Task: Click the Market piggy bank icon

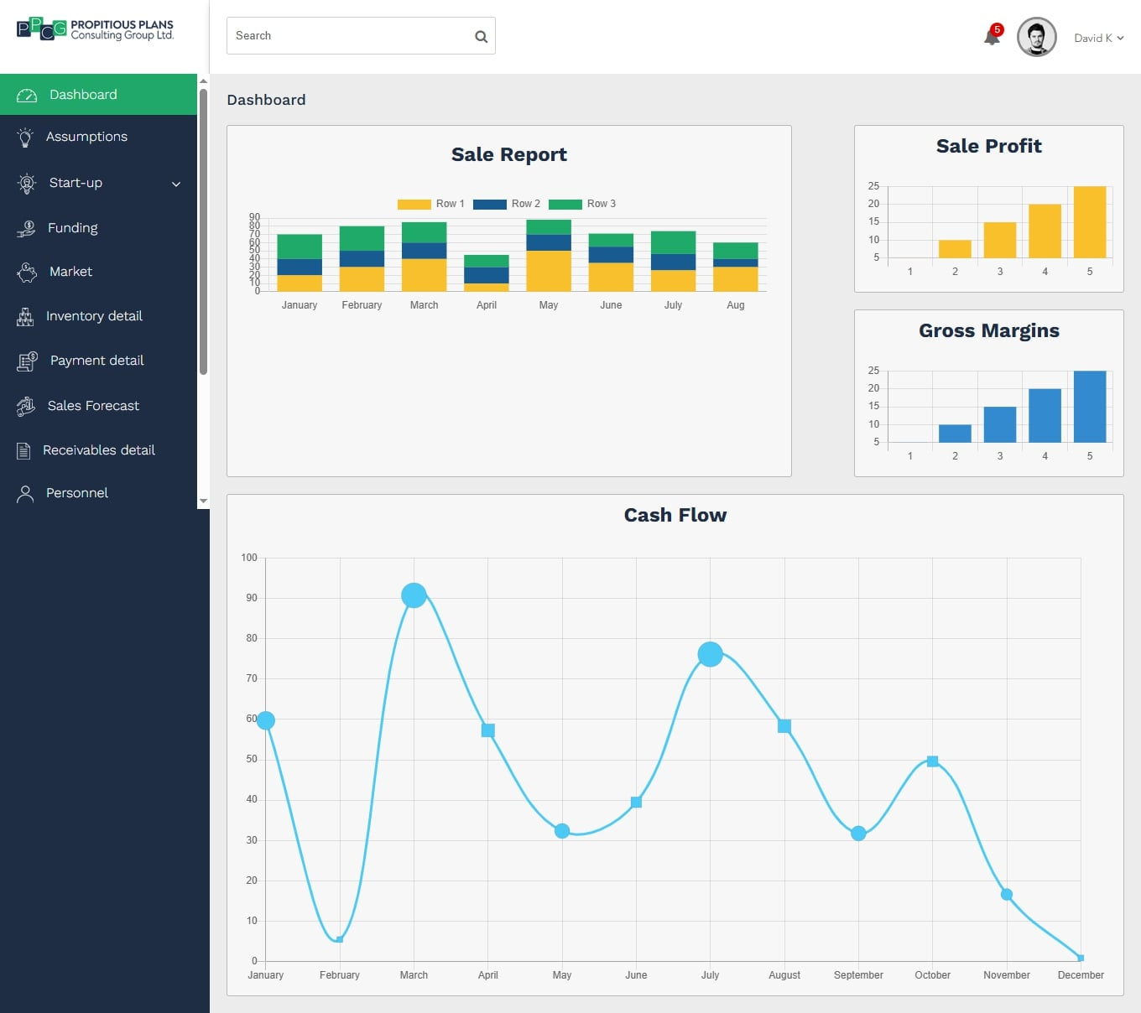Action: 27,272
